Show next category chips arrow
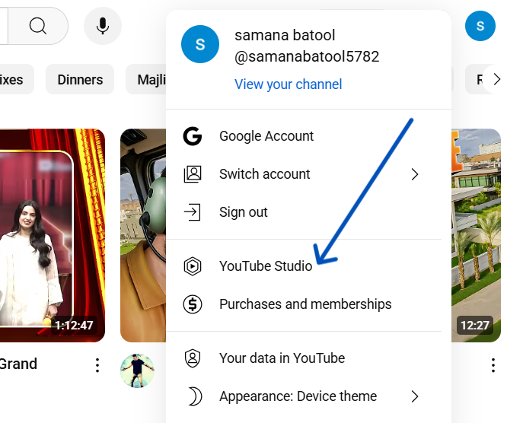Screen dimensions: 523x423 point(496,79)
